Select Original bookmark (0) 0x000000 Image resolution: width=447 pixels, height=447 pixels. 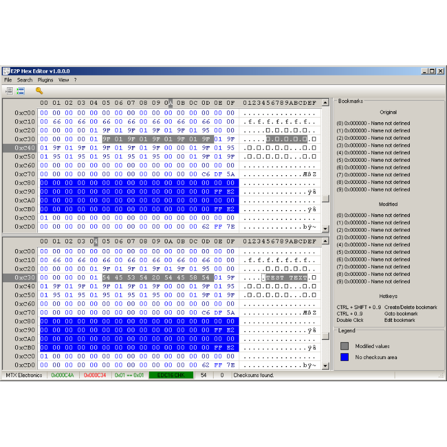(x=373, y=123)
